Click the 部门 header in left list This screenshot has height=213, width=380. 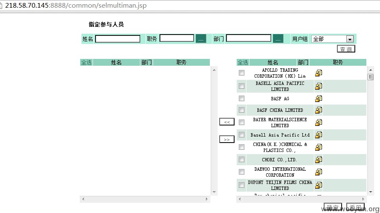147,62
